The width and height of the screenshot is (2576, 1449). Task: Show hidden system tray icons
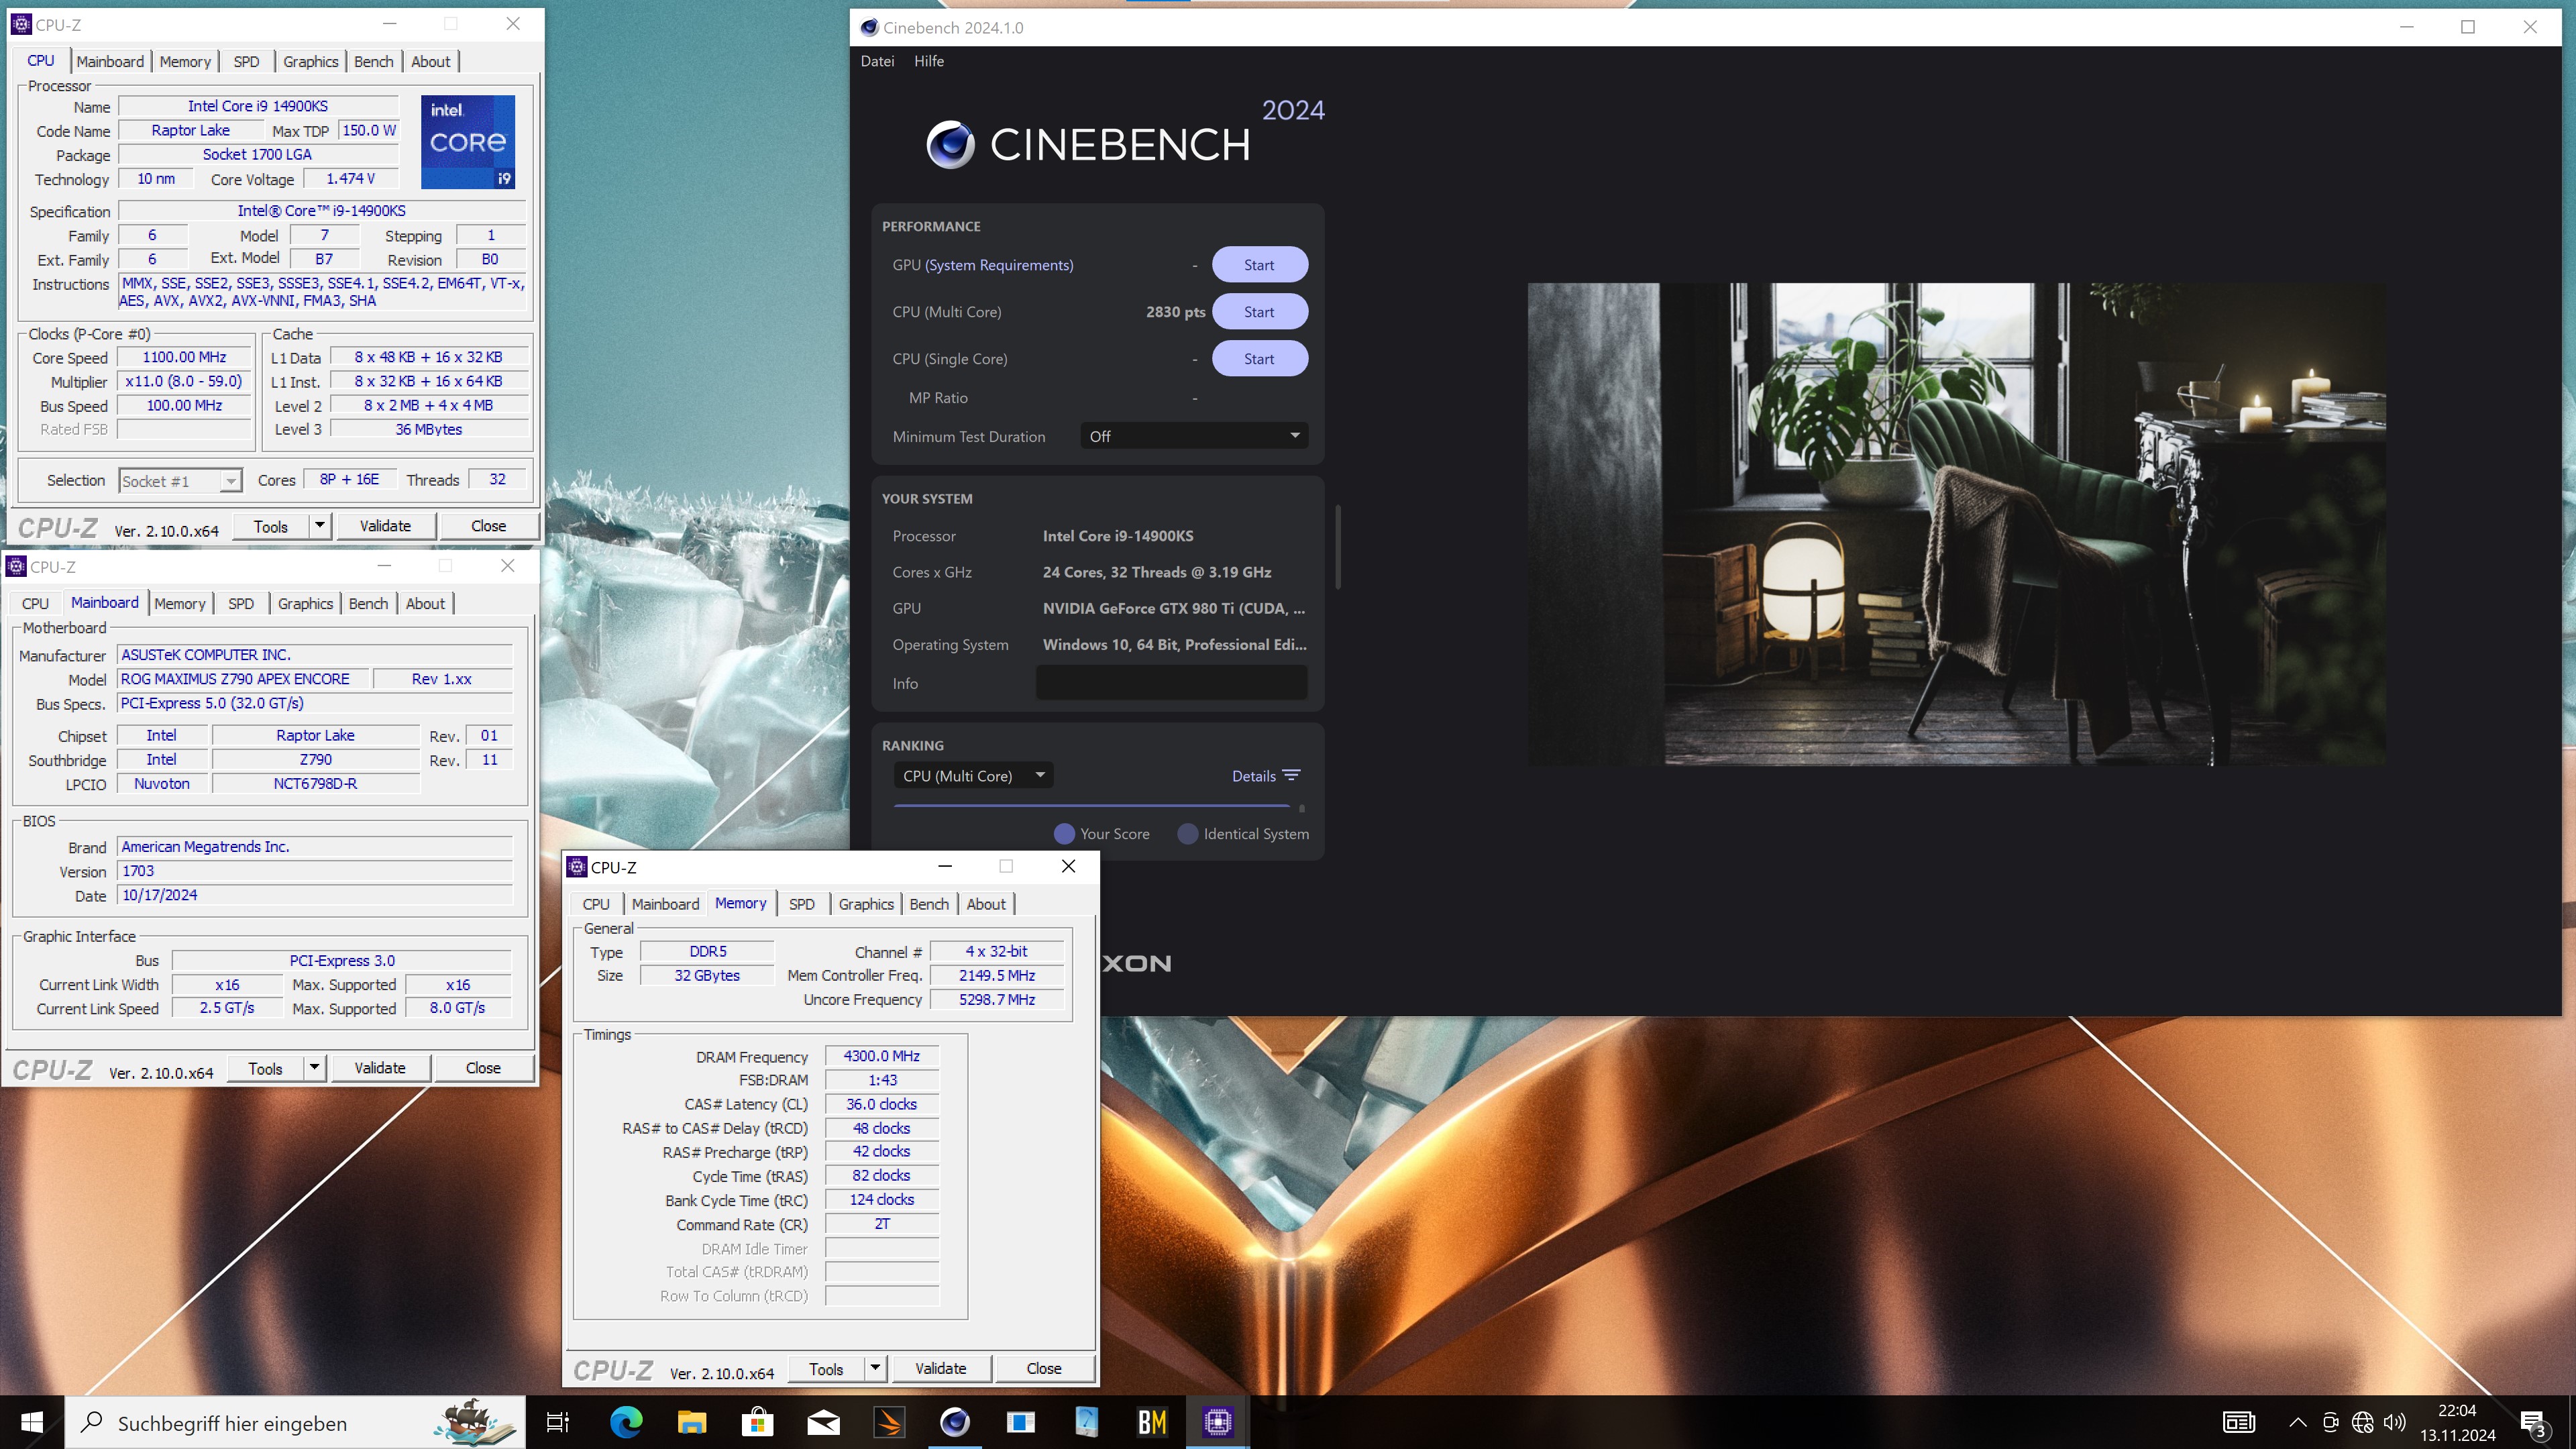click(2298, 1422)
